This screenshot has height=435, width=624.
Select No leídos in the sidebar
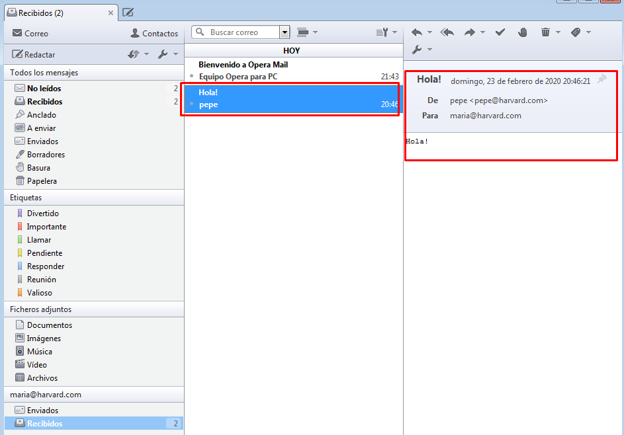tap(44, 89)
